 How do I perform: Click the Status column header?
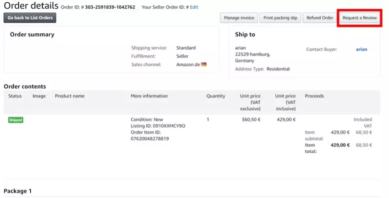tap(15, 96)
